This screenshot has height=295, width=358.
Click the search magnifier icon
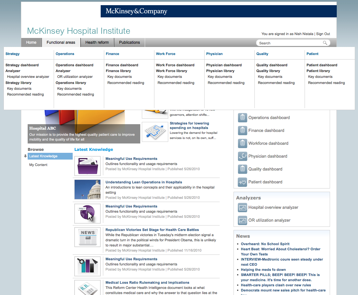click(325, 43)
